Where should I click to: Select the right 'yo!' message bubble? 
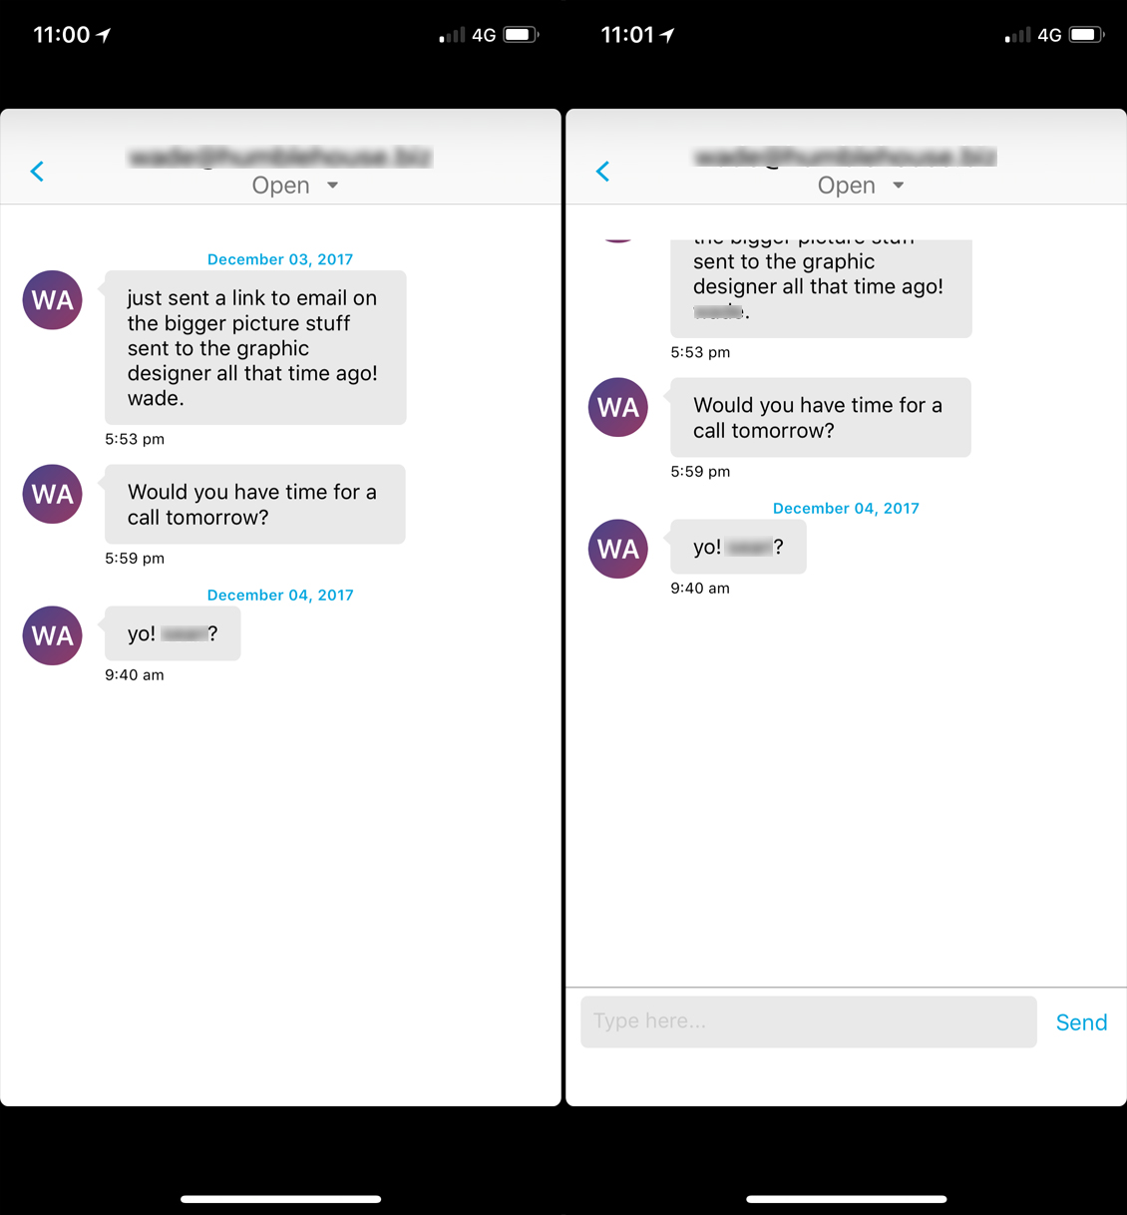[x=738, y=547]
